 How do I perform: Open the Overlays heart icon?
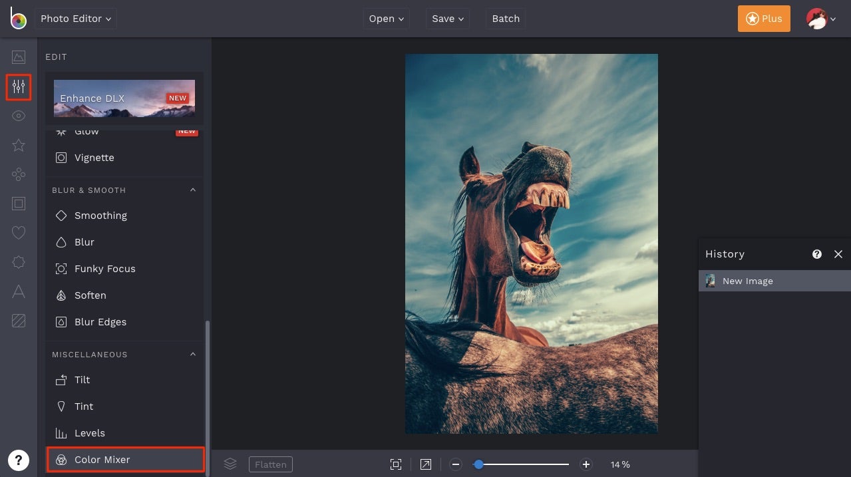tap(18, 233)
